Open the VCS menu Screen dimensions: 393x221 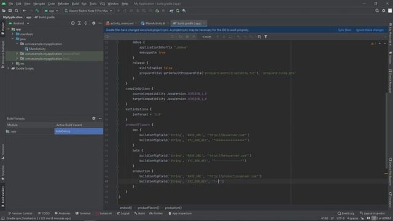(x=103, y=4)
